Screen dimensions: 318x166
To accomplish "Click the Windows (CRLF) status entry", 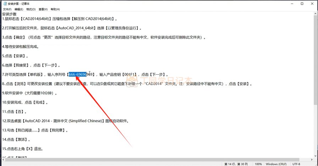I will tap(276, 164).
